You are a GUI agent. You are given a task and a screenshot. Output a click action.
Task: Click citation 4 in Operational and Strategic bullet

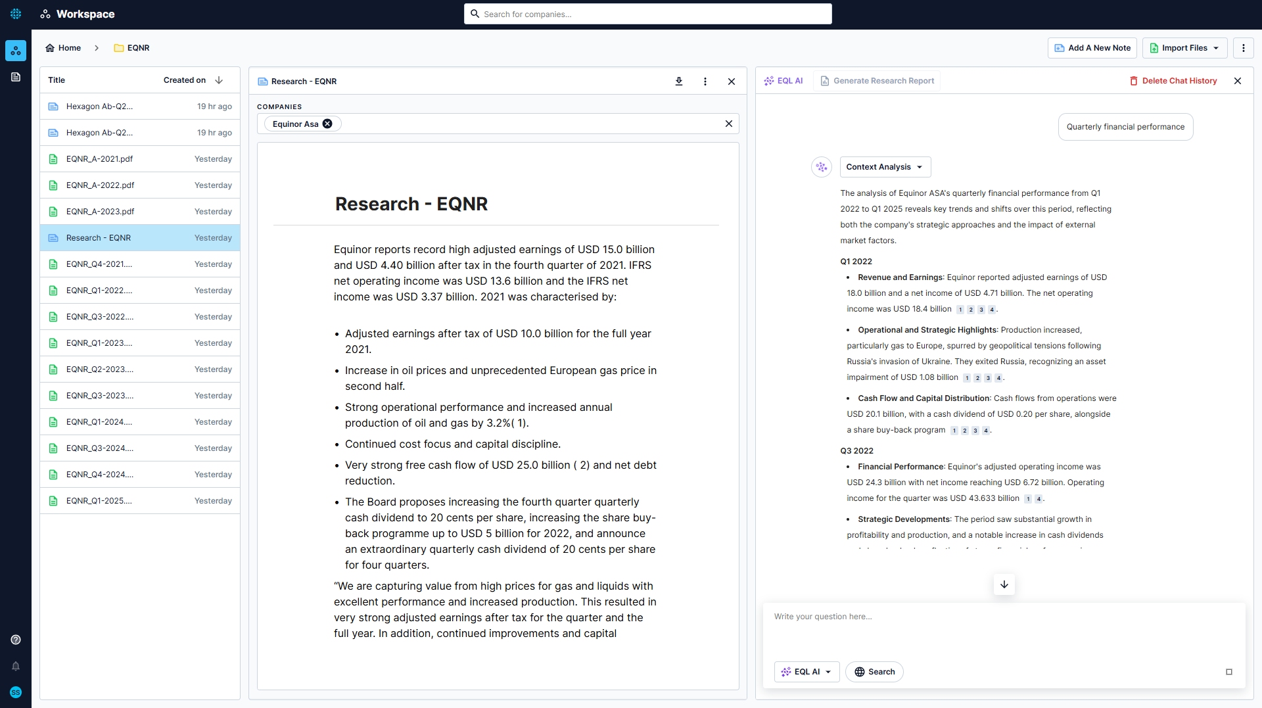click(x=998, y=378)
